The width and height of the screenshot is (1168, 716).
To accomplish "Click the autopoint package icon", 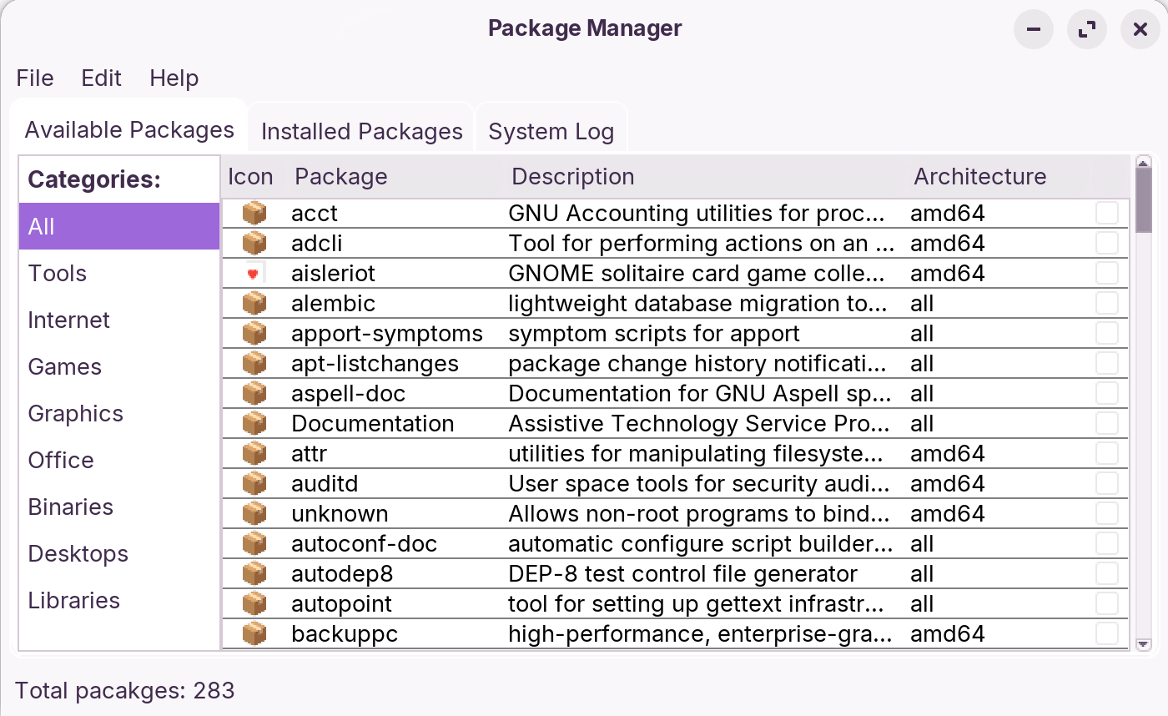I will (253, 603).
